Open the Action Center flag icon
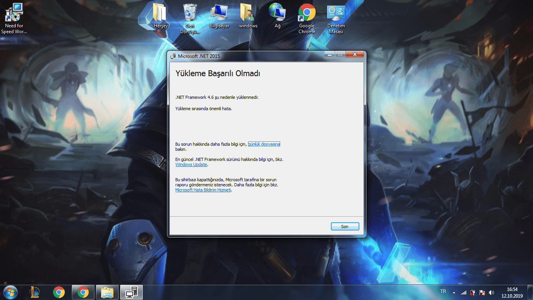Image resolution: width=533 pixels, height=300 pixels. 482,292
